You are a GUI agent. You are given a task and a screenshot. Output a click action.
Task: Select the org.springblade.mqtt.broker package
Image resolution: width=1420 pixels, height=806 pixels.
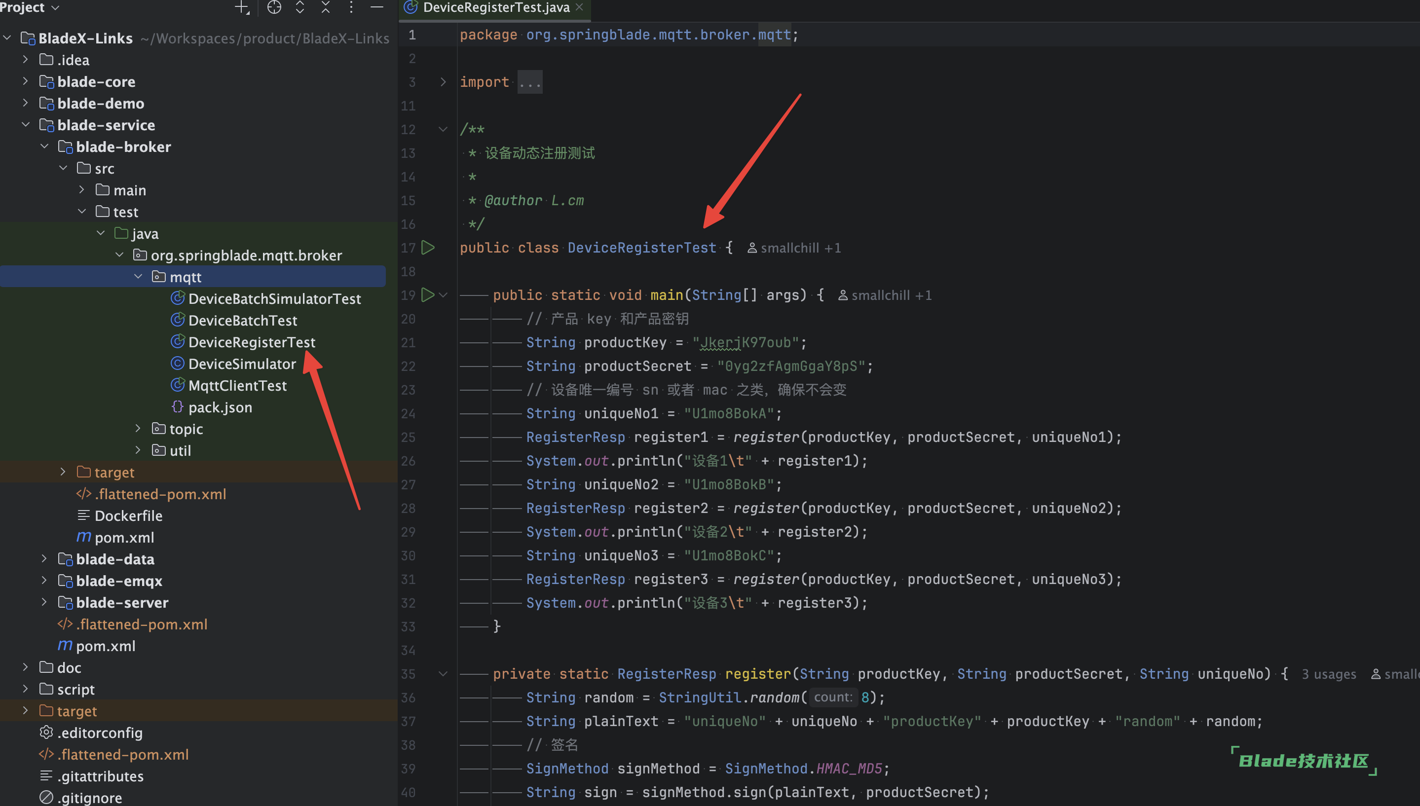pos(246,255)
